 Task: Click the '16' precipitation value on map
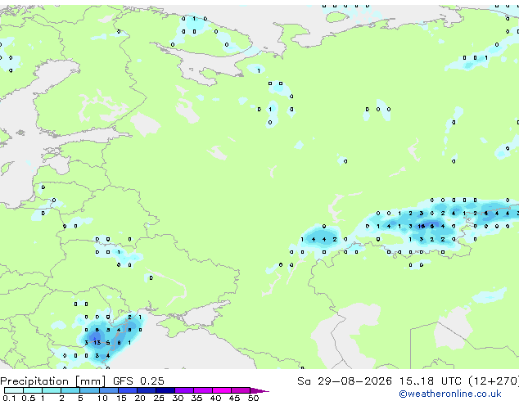421,227
